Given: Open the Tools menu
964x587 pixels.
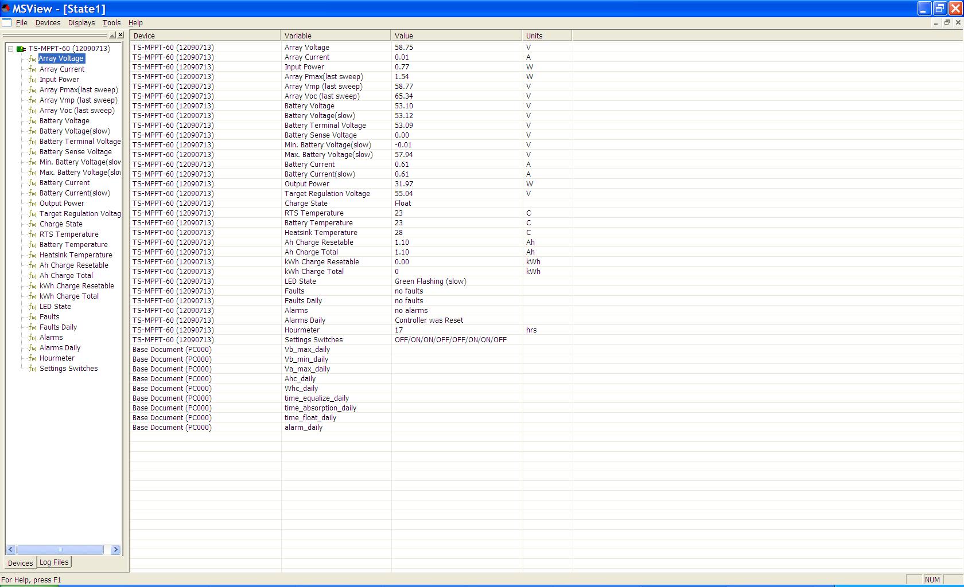Looking at the screenshot, I should pos(111,23).
